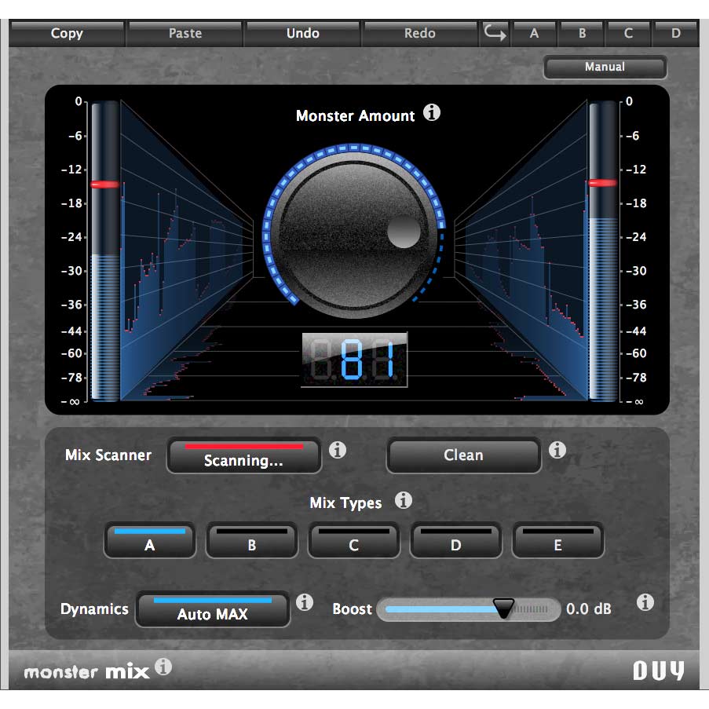The height and width of the screenshot is (709, 709).
Task: Enable the Scanning mode in Mix Scanner
Action: point(243,455)
